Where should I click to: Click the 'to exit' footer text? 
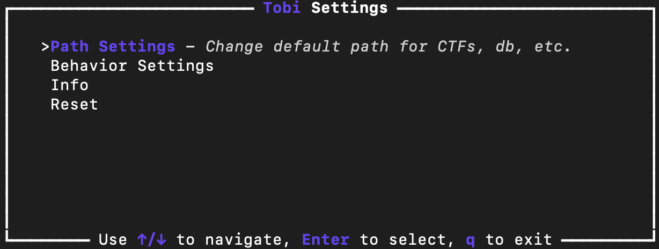point(519,239)
